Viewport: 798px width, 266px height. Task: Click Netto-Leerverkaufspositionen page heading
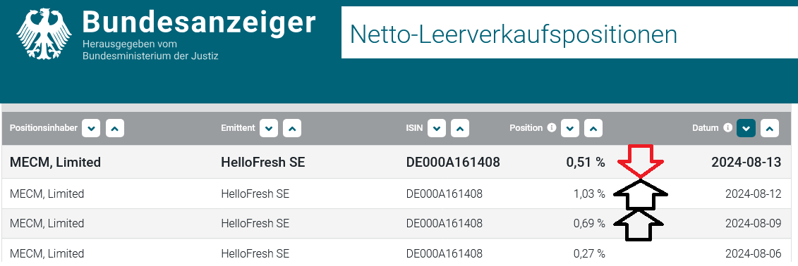tap(514, 35)
